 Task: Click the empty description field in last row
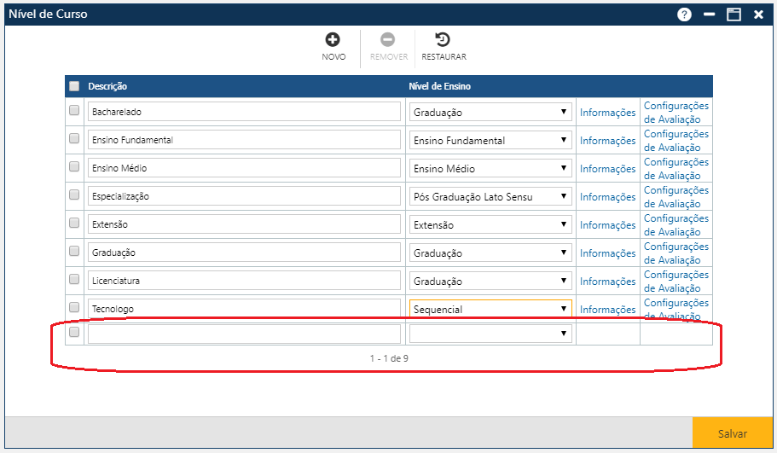coord(244,334)
